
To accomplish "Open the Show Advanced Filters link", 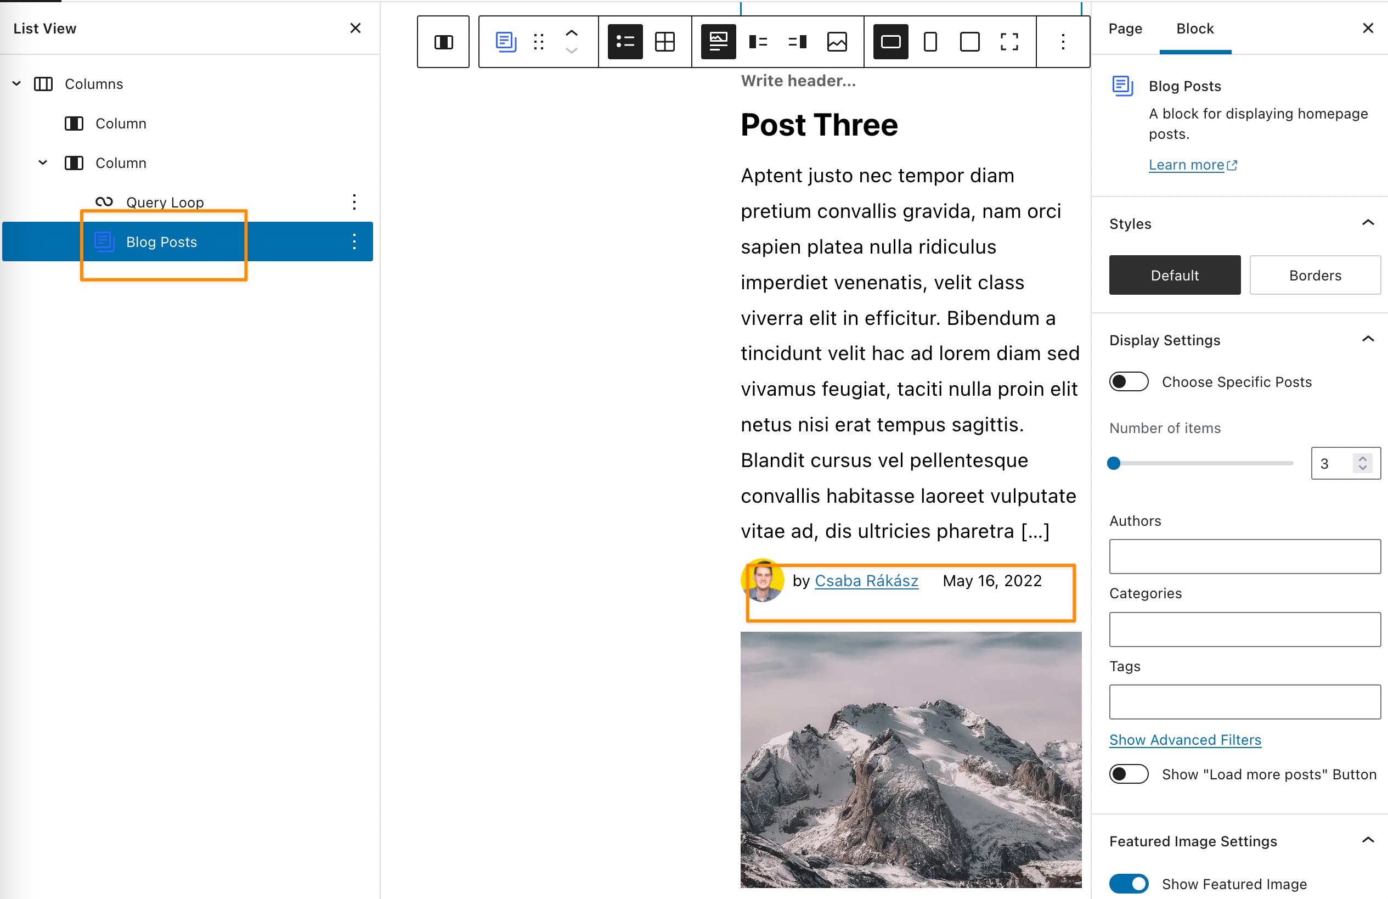I will click(x=1184, y=740).
